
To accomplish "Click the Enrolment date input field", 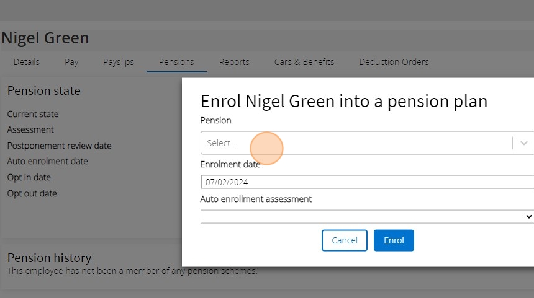I will click(367, 182).
